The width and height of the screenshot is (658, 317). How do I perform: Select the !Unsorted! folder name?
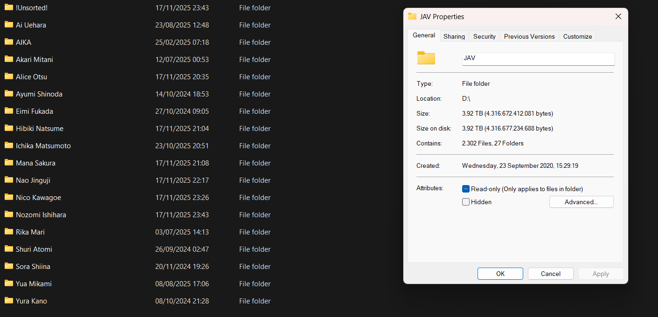click(32, 8)
